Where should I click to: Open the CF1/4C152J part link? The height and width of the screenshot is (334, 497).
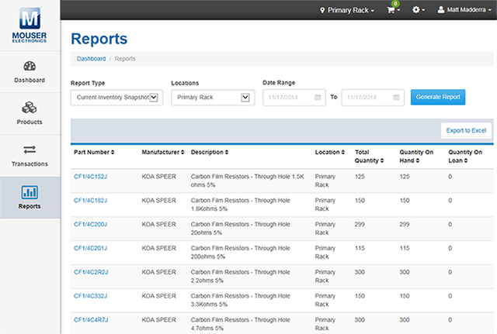(x=90, y=177)
